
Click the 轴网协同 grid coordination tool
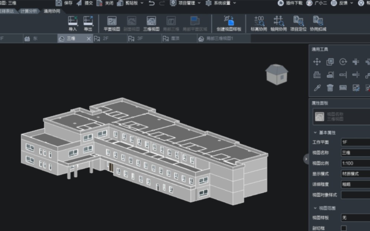279,24
